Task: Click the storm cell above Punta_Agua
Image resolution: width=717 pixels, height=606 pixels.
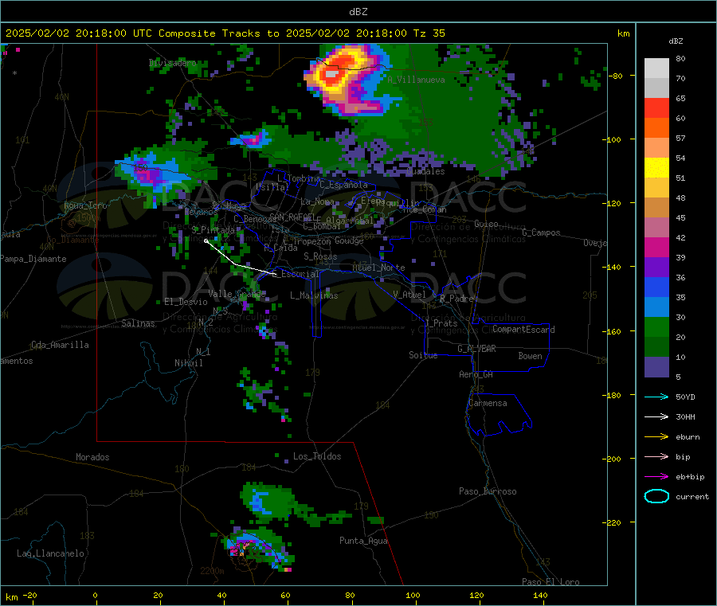Action: point(268,502)
